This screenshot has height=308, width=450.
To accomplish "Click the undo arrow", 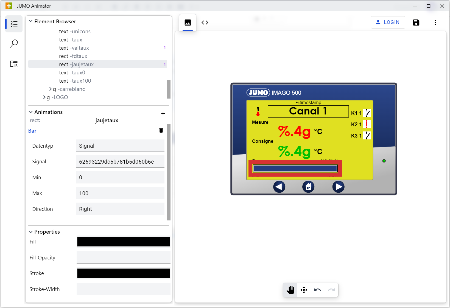I will [x=317, y=290].
